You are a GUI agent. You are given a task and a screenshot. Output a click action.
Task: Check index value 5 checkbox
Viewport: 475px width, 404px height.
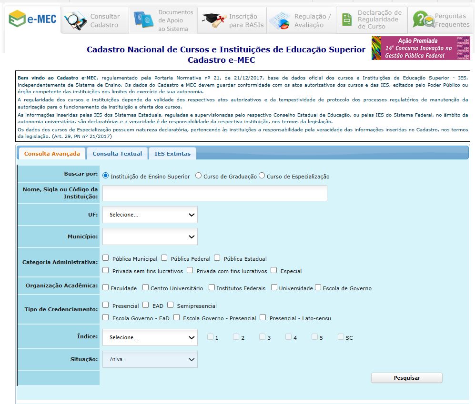point(315,337)
